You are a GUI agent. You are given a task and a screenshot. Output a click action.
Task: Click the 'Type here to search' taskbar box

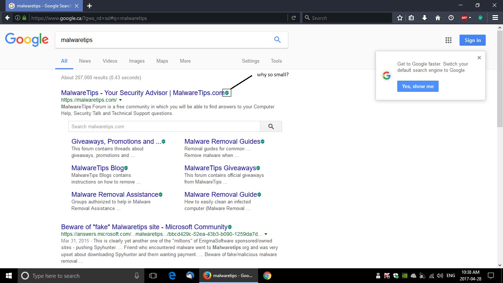coord(81,276)
